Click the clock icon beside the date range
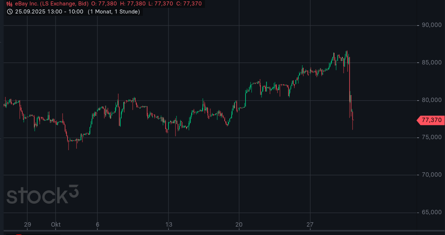The width and height of the screenshot is (445, 235). tap(10, 12)
